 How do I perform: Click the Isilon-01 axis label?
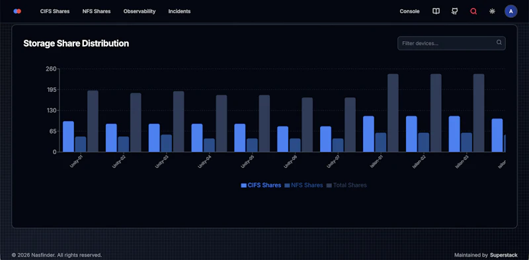coord(376,161)
